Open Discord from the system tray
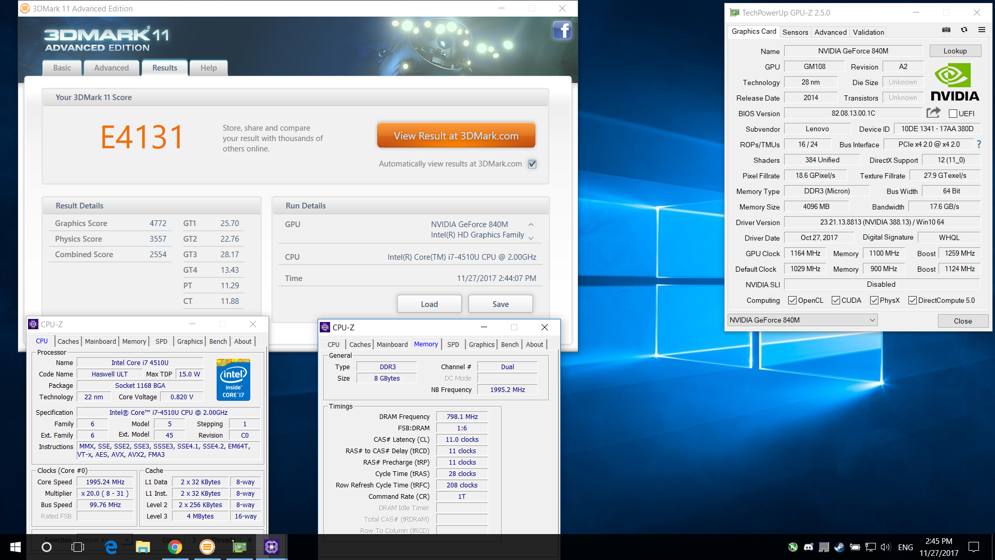This screenshot has width=995, height=560. (808, 547)
